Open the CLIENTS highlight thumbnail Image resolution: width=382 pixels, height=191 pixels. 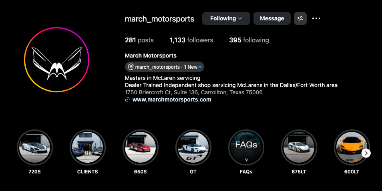point(87,147)
